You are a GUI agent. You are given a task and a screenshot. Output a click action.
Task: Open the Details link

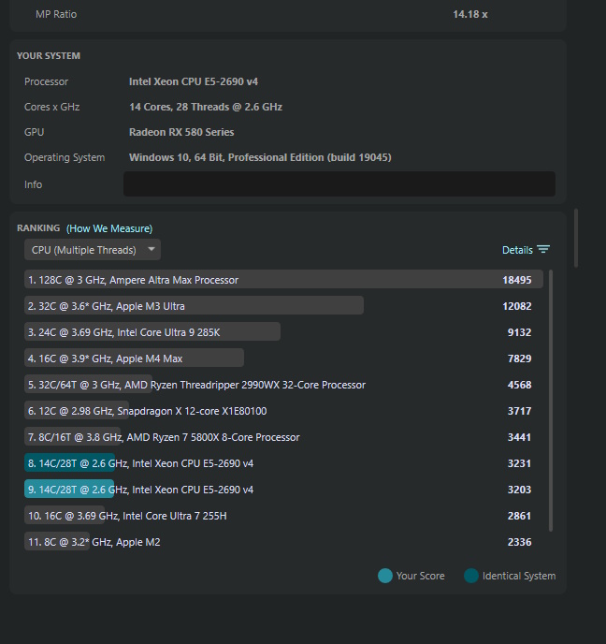click(517, 250)
